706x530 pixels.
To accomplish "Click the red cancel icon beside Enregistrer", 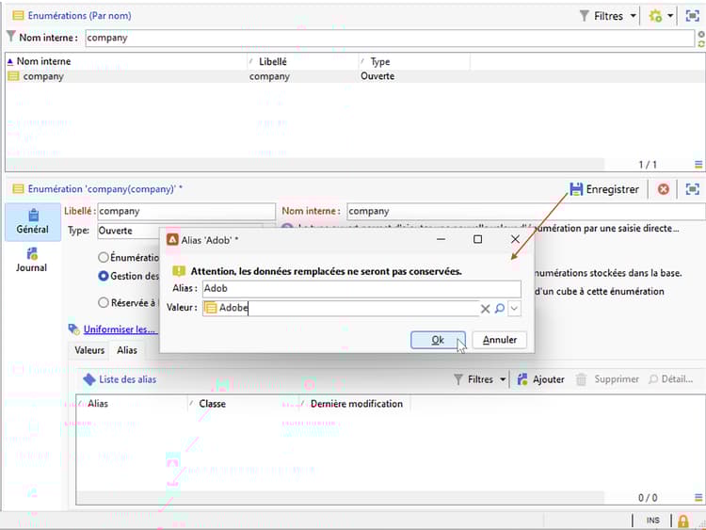I will (663, 189).
